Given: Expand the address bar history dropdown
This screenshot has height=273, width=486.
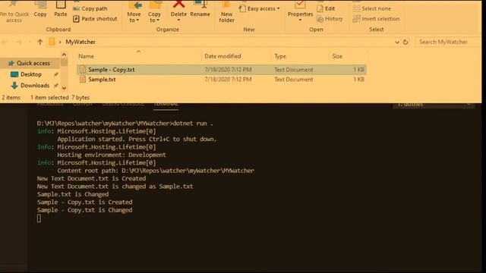Looking at the screenshot, I should (396, 42).
